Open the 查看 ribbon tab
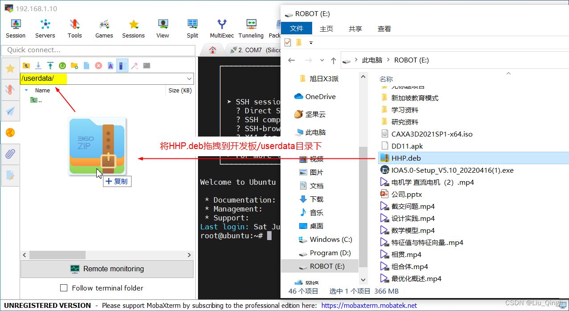The image size is (569, 311). (384, 29)
